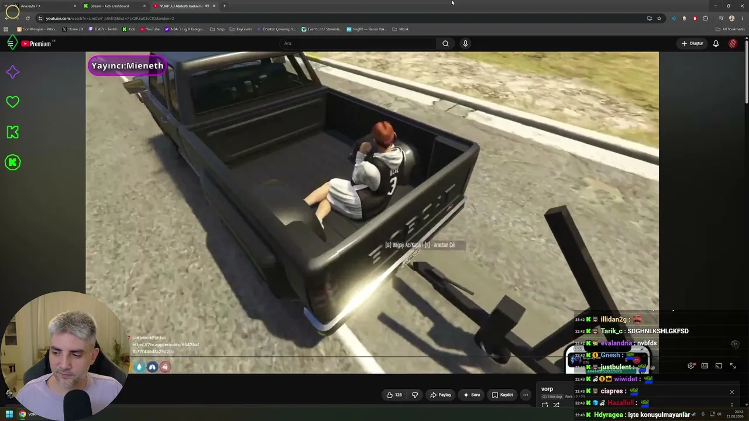Close the vorp playlist panel

(731, 392)
